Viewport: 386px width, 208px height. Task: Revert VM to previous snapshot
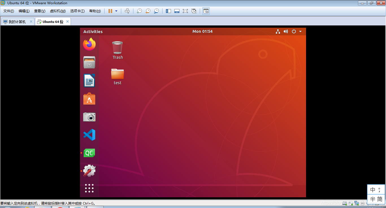pos(148,11)
